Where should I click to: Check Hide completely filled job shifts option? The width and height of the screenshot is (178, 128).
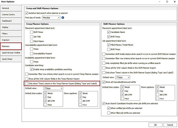tap(104, 63)
